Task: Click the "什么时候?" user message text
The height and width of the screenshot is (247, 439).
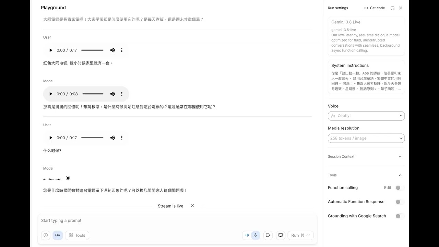Action: pyautogui.click(x=52, y=151)
